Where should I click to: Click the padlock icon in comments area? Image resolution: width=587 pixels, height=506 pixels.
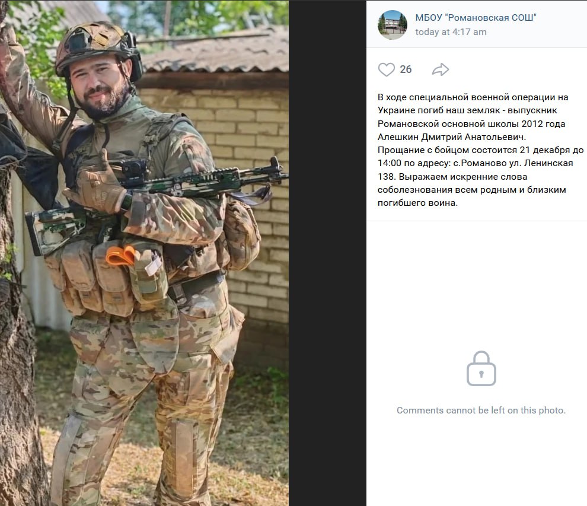481,368
